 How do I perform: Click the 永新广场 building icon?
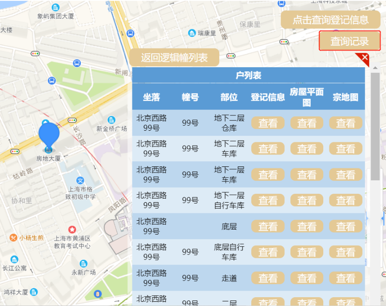pos(84,264)
